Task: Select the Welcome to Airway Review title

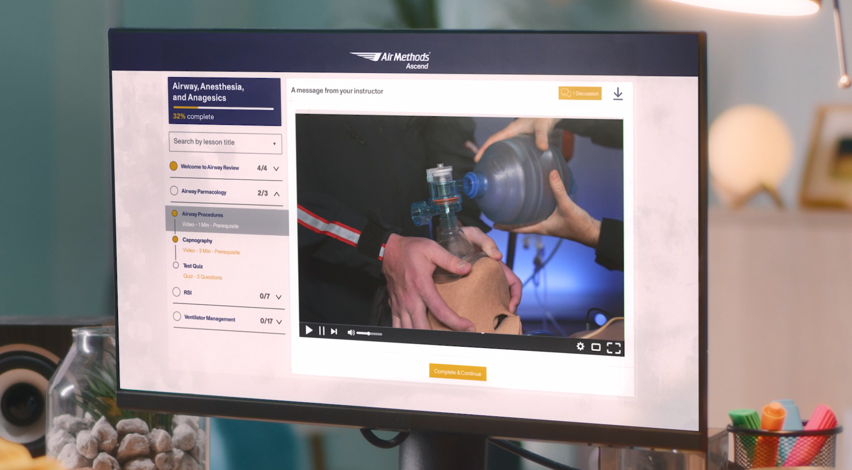Action: (210, 167)
